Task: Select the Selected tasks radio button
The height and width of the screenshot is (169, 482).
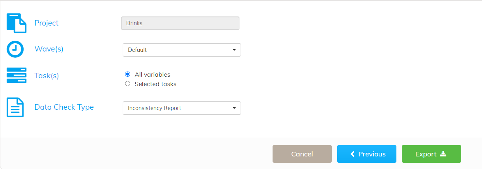Action: click(x=127, y=84)
